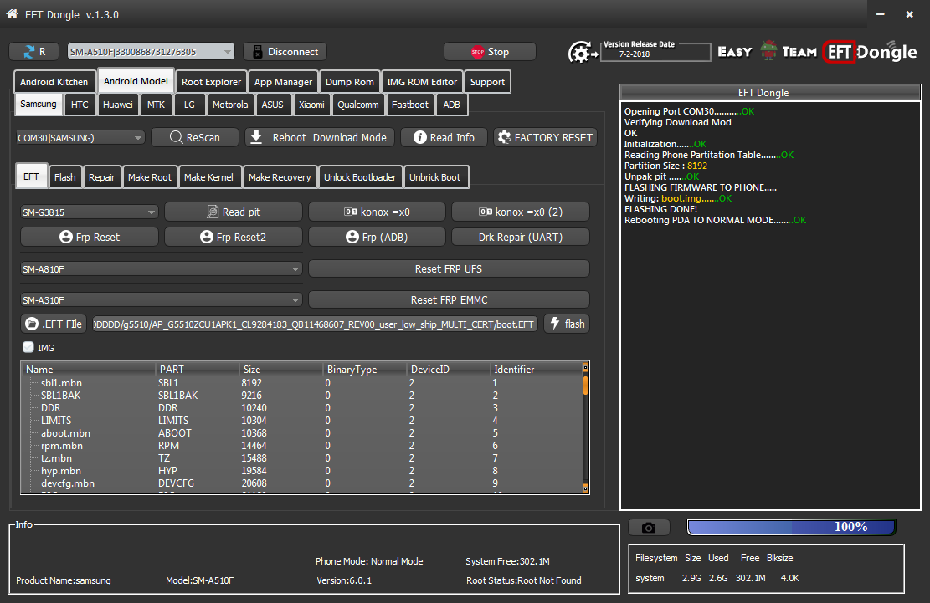
Task: Click Drk Repair (UART)
Action: point(521,237)
